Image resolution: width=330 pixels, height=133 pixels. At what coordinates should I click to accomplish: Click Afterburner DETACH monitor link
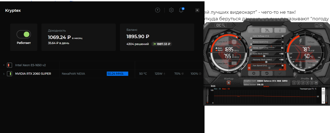pos(266,87)
